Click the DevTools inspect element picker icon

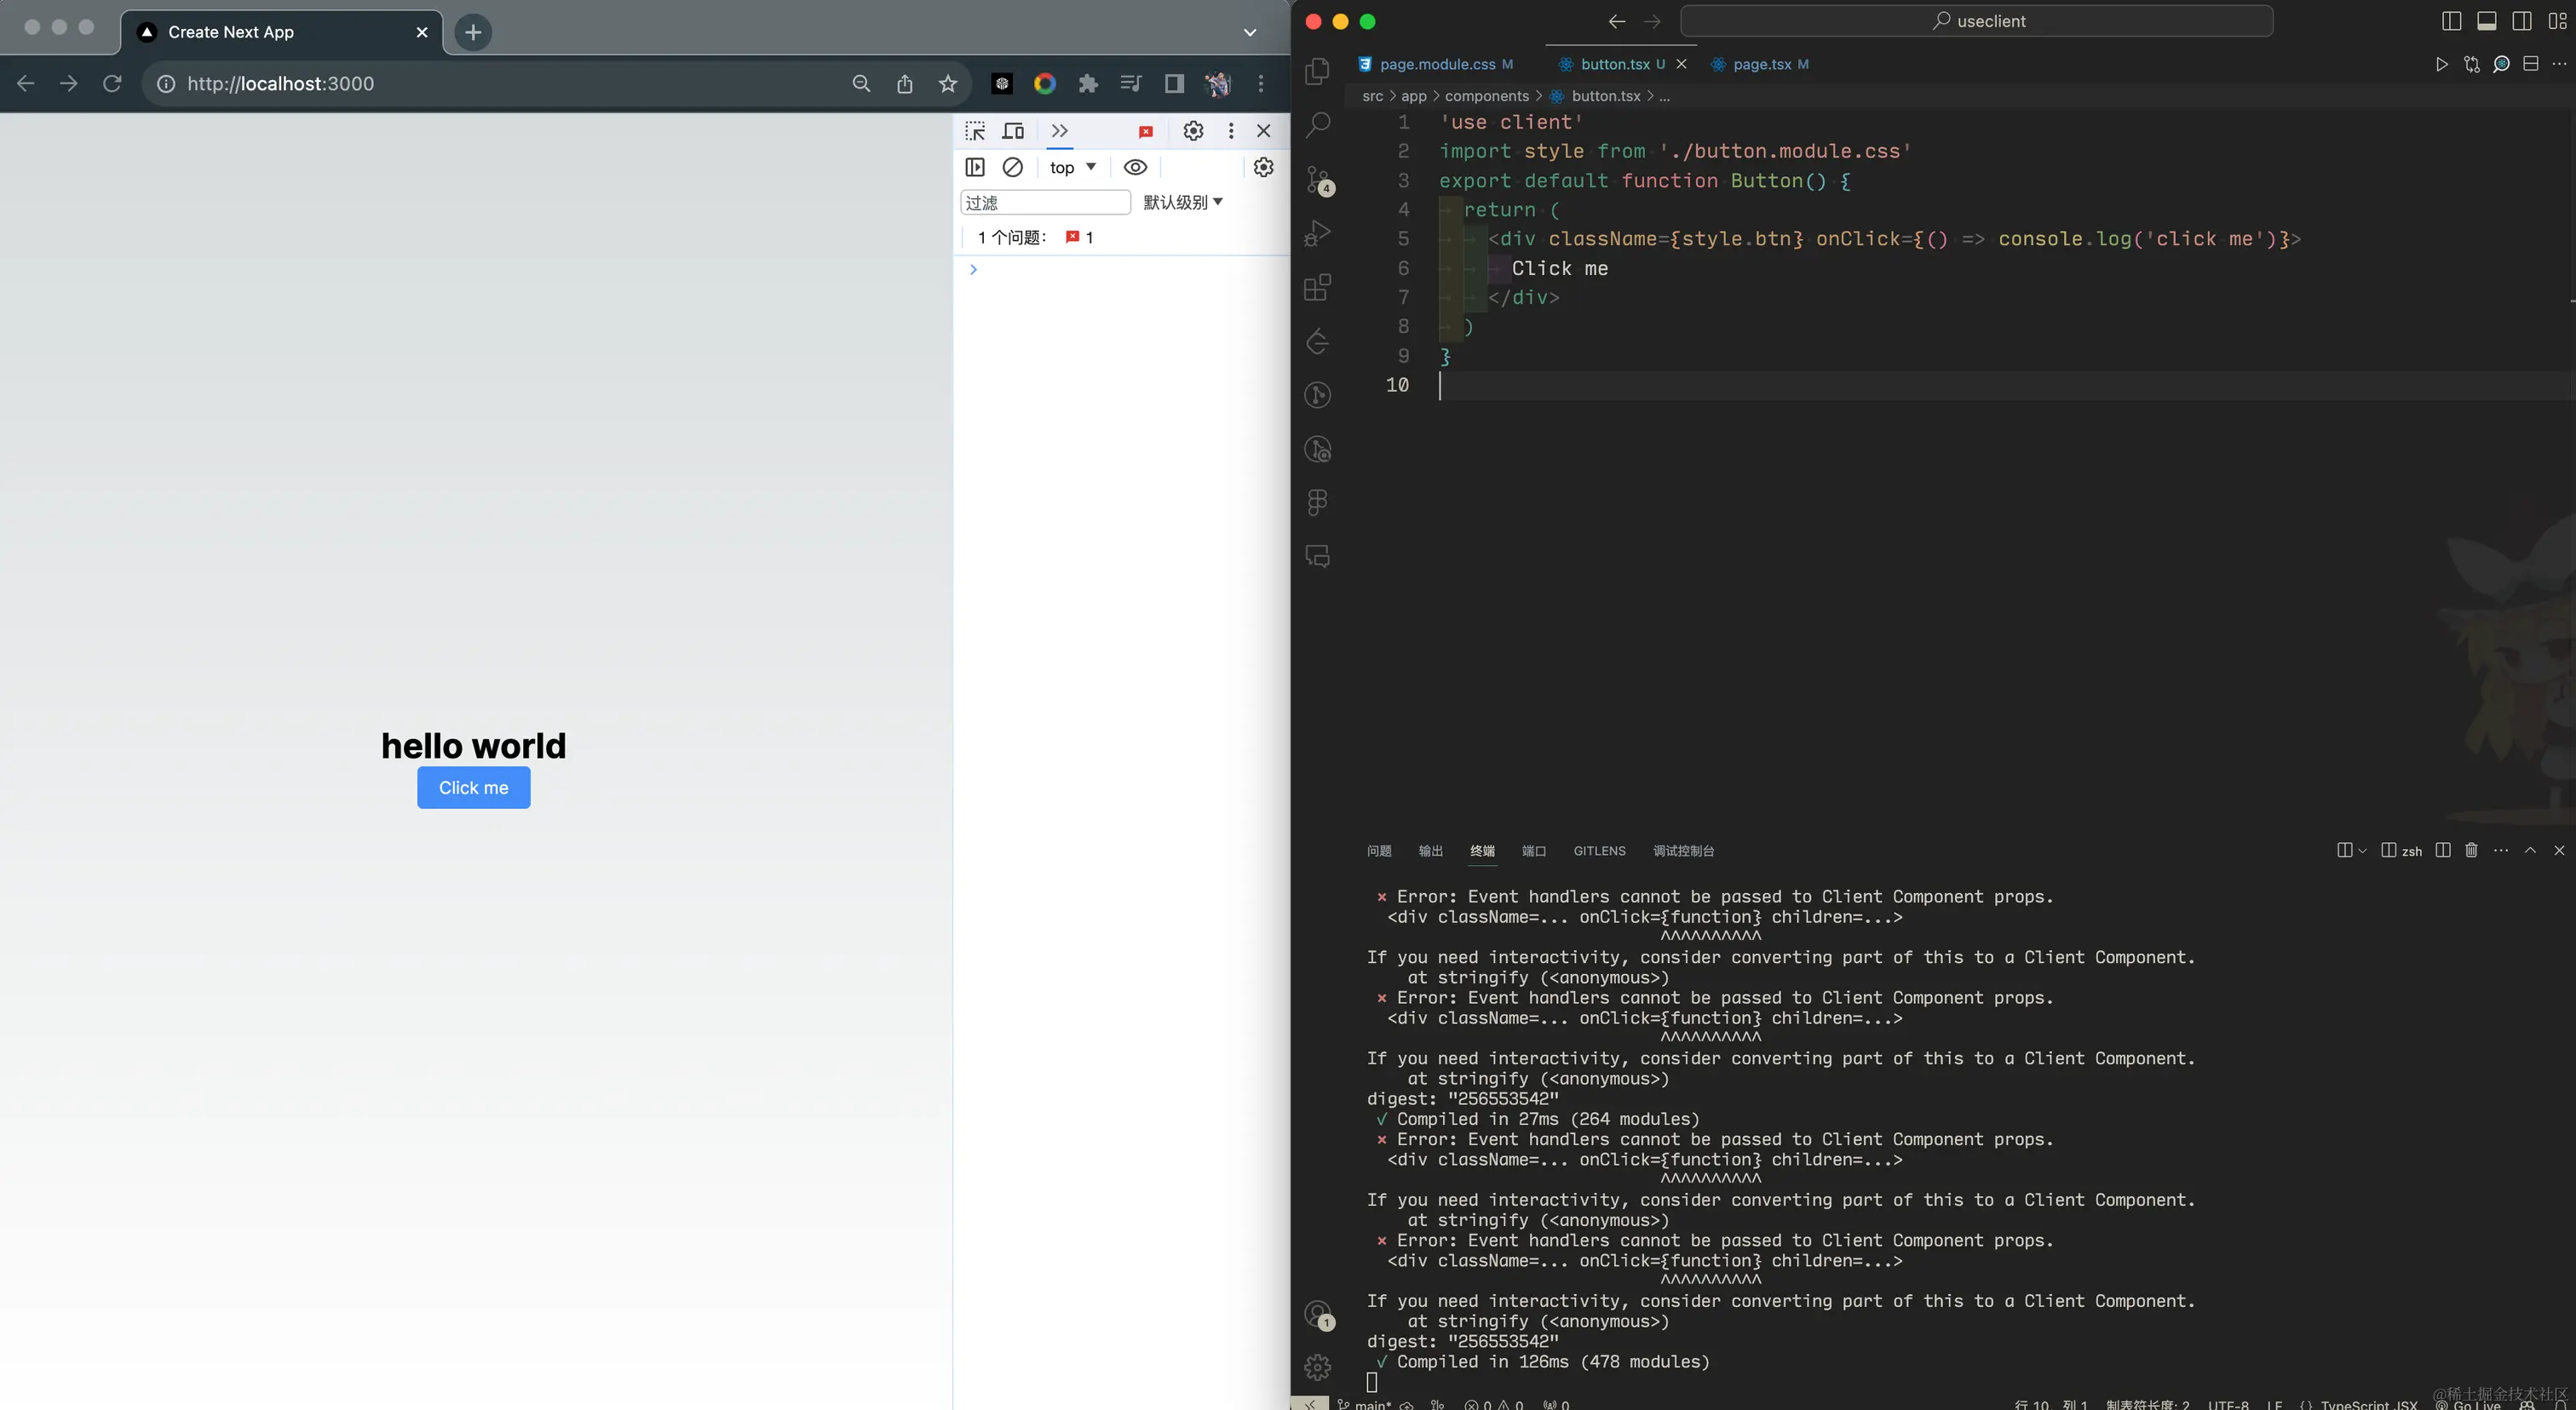pos(975,131)
